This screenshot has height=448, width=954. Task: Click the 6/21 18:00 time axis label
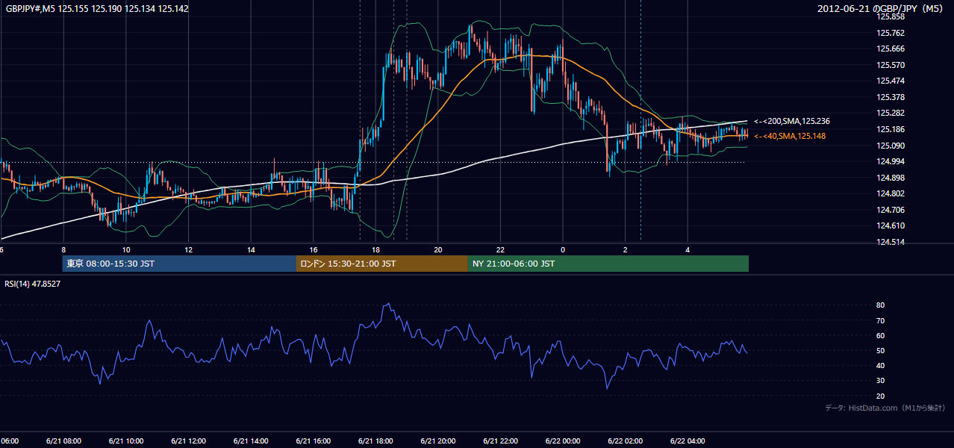(375, 441)
